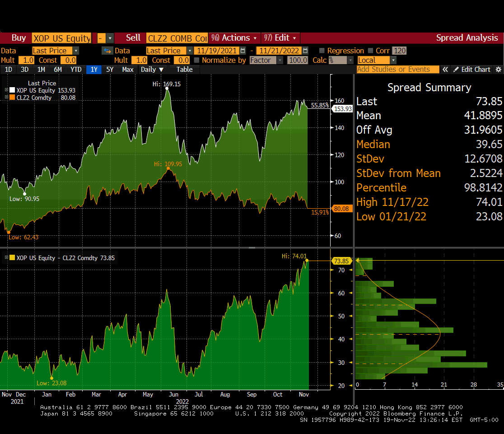Viewport: 504px width, 434px height.
Task: Open the 97) Edit menu
Action: pos(280,38)
